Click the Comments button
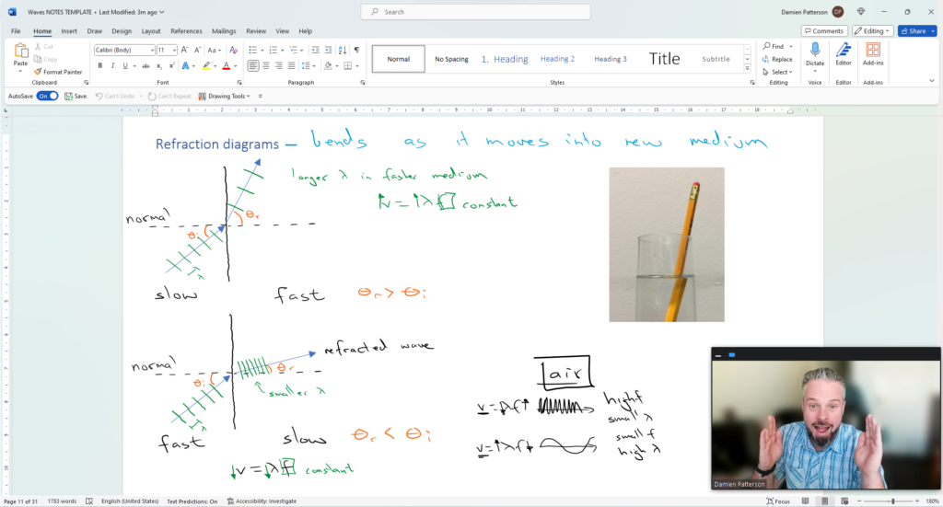Image resolution: width=943 pixels, height=507 pixels. tap(824, 30)
